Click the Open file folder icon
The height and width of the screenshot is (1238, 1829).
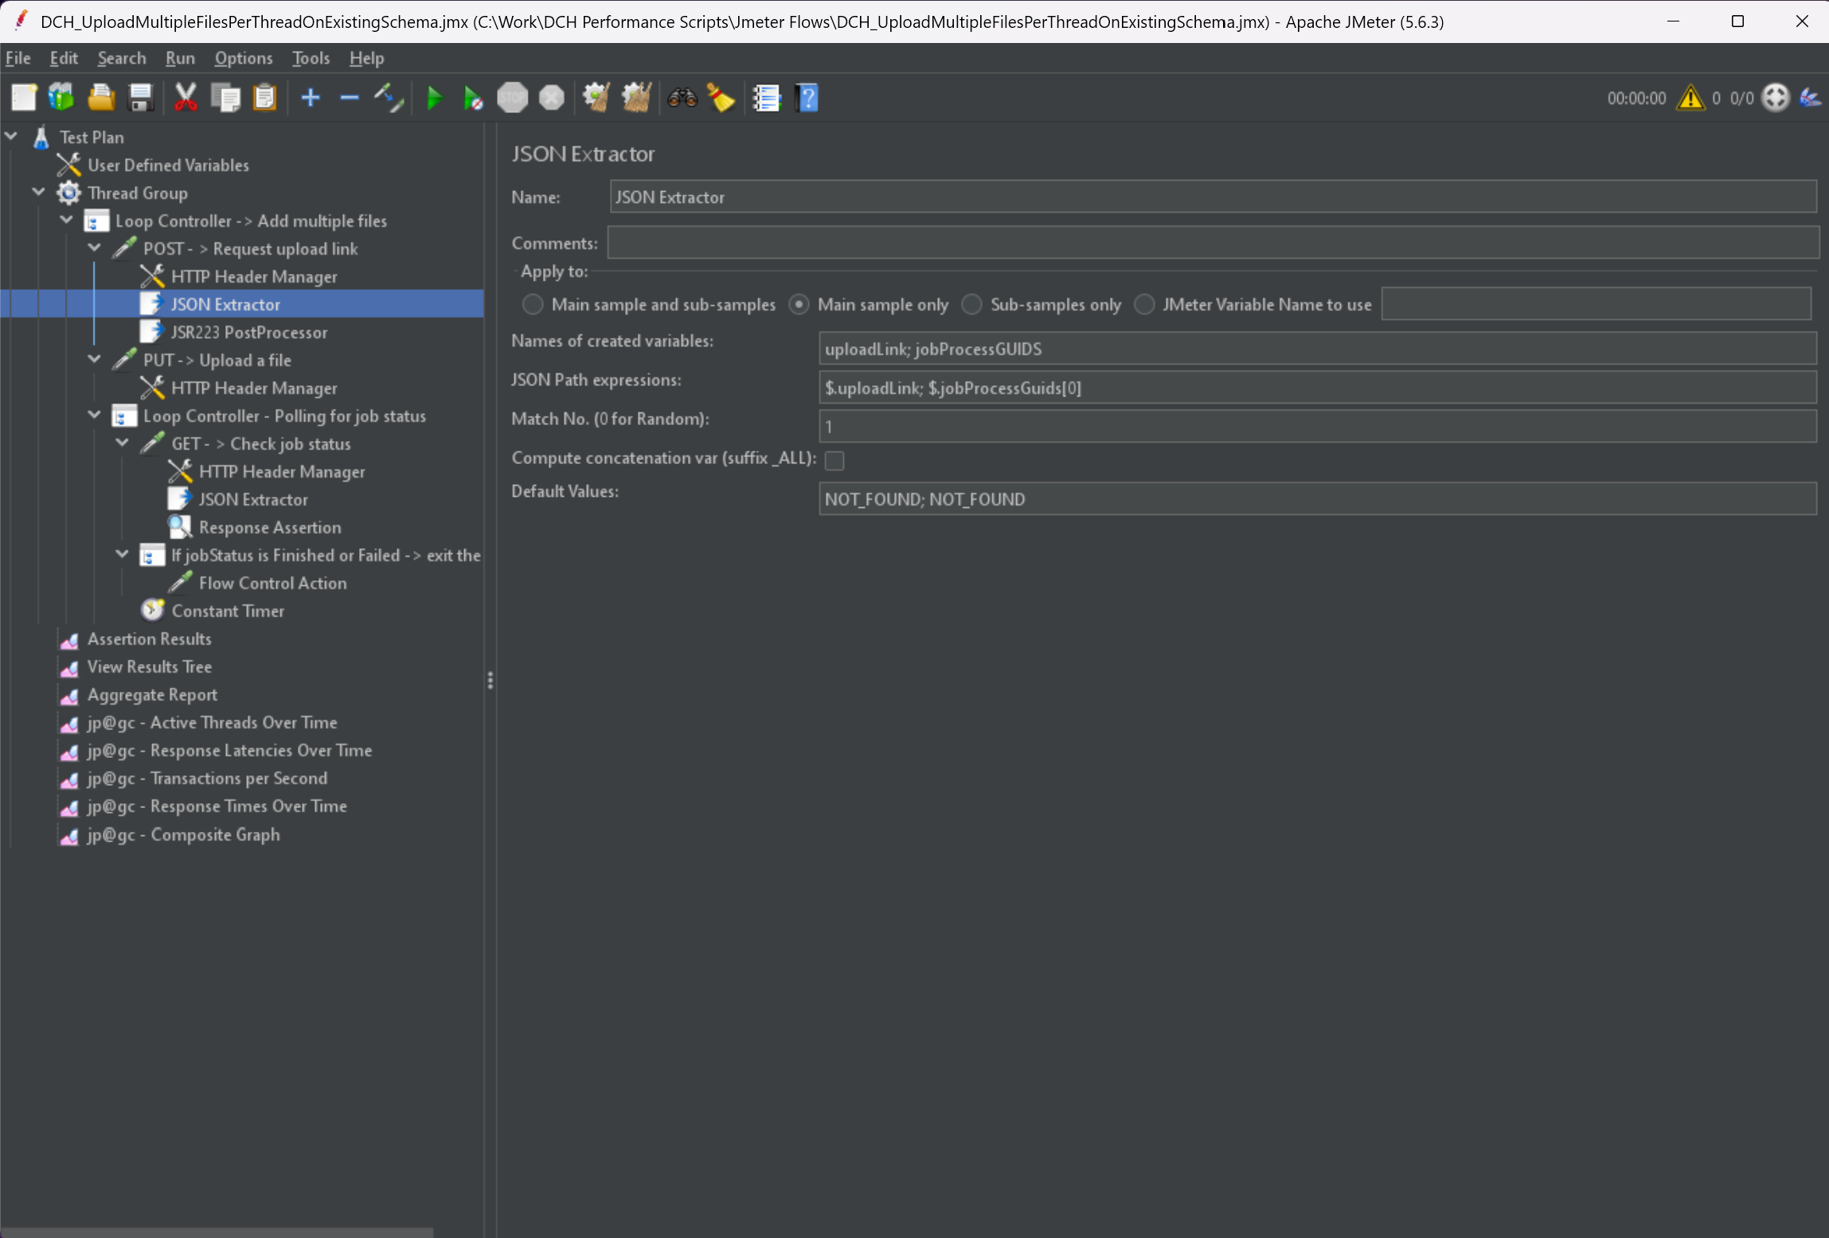101,98
